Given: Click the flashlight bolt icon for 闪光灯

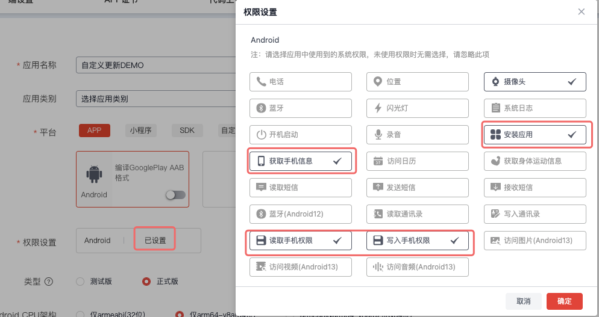Looking at the screenshot, I should pyautogui.click(x=378, y=108).
